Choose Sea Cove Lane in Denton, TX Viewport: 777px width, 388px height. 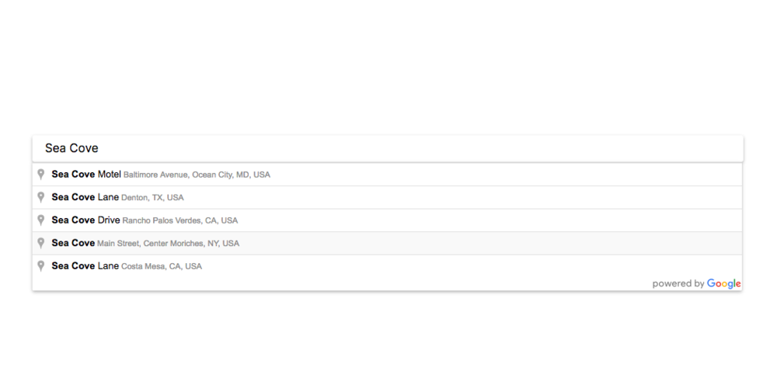387,197
